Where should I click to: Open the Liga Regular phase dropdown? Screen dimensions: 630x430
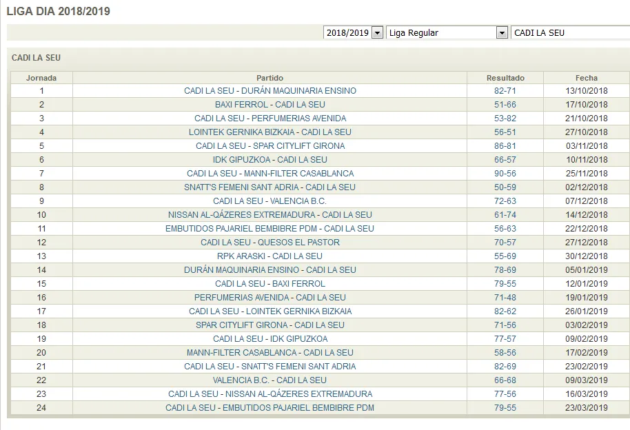pyautogui.click(x=447, y=32)
